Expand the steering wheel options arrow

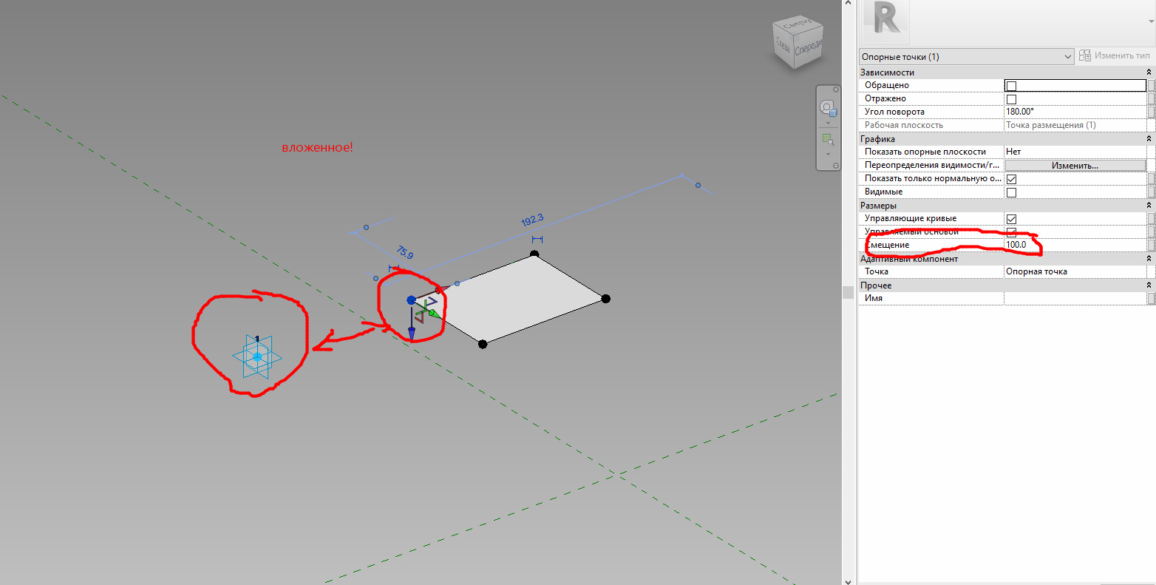click(828, 123)
